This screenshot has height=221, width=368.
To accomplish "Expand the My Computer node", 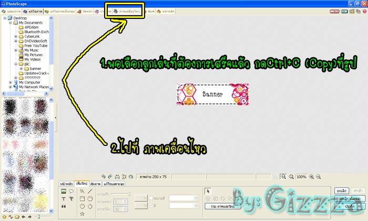I will [x=11, y=82].
